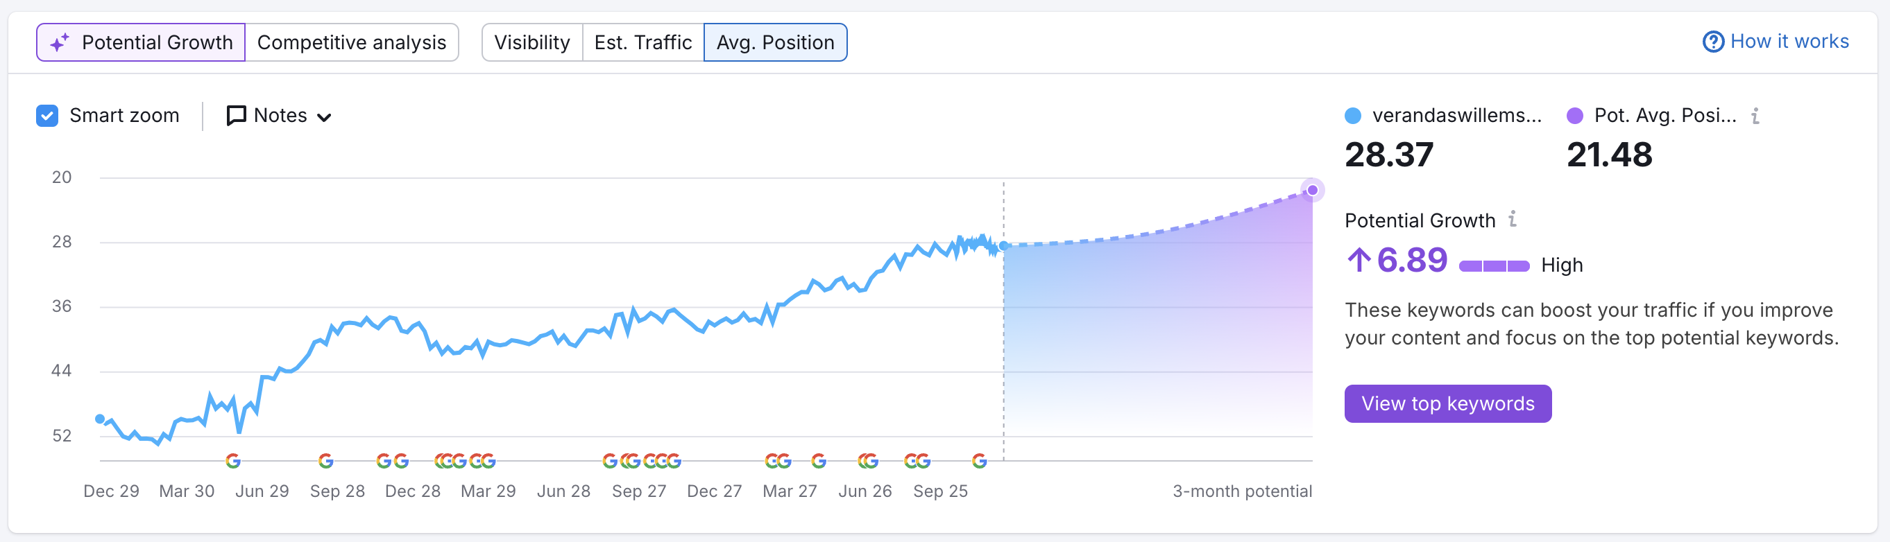
Task: Select the Google update marker near Mar 29
Action: pos(482,461)
